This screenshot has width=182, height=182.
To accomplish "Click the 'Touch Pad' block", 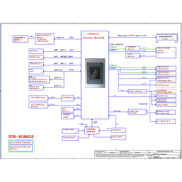I will coord(118,130).
